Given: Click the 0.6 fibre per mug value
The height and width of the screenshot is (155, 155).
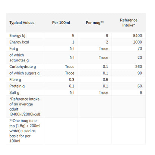Looking at the screenshot, I should pos(105,80).
